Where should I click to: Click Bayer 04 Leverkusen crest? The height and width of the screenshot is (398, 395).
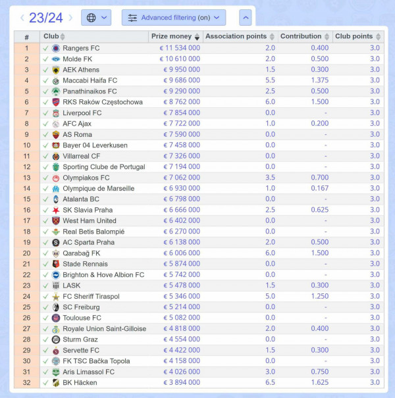click(x=56, y=145)
